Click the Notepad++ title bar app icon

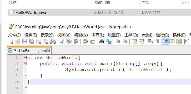[11, 27]
